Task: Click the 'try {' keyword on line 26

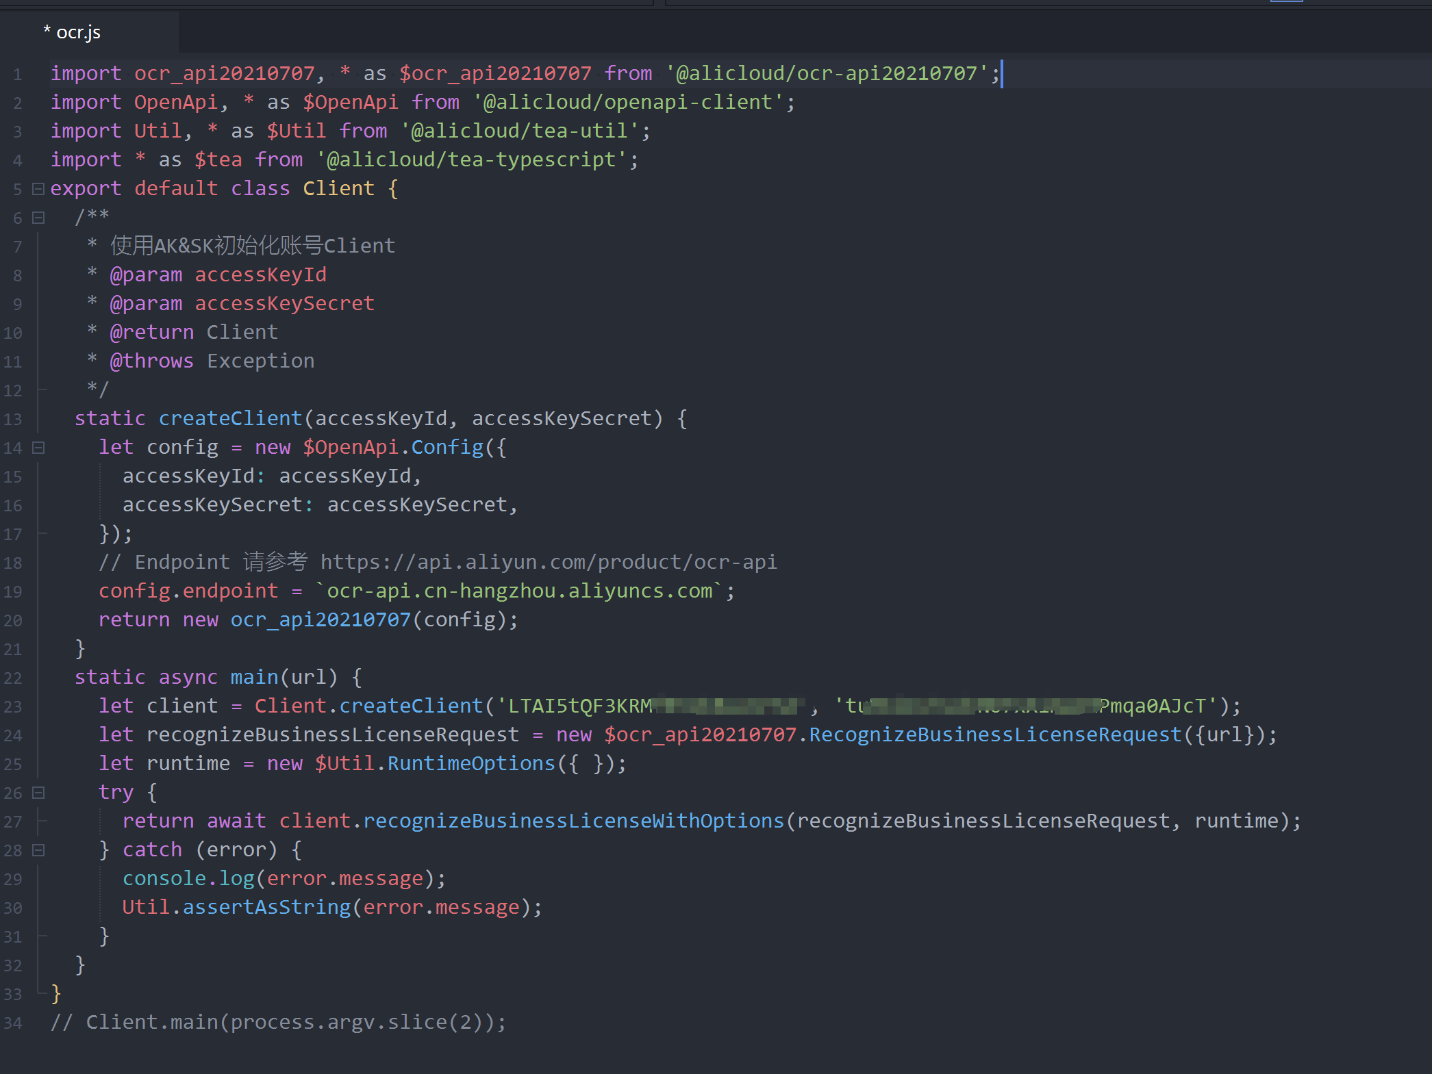Action: pyautogui.click(x=127, y=792)
